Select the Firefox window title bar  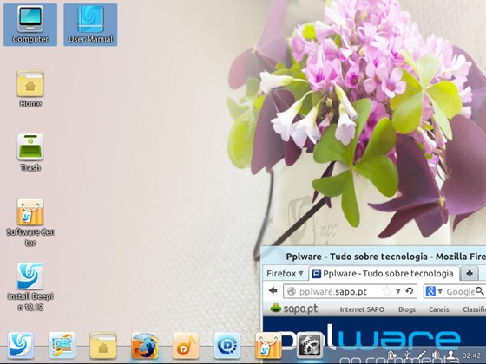[374, 257]
